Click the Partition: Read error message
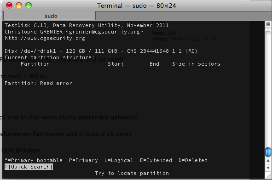 coord(38,83)
